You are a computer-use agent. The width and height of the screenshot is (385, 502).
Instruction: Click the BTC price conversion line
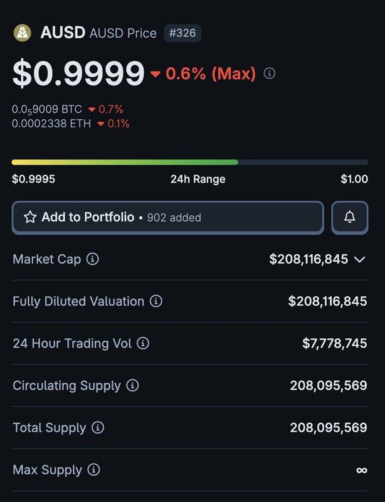[x=68, y=109]
